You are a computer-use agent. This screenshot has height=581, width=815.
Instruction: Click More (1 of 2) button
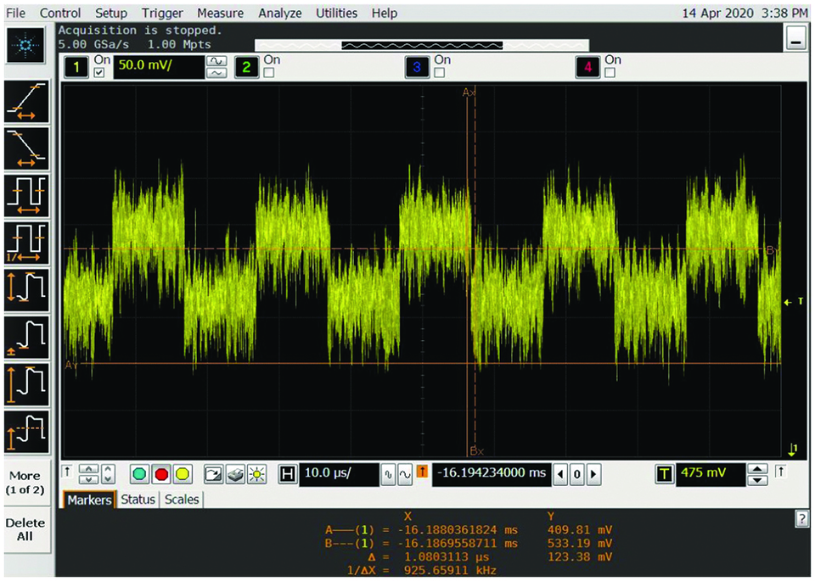26,483
